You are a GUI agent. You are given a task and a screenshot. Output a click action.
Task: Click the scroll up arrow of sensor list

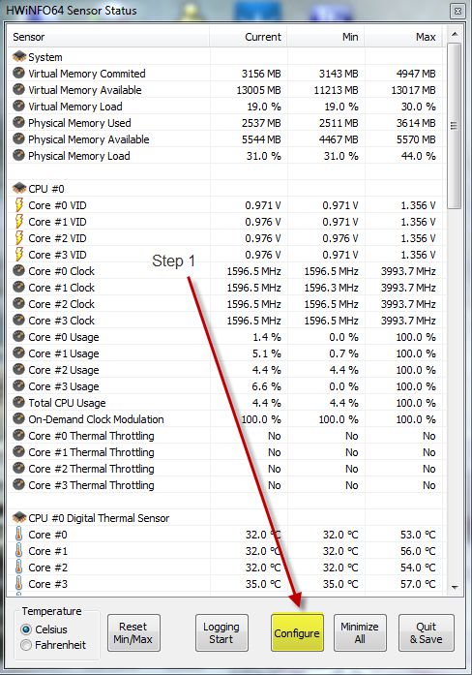pyautogui.click(x=455, y=34)
